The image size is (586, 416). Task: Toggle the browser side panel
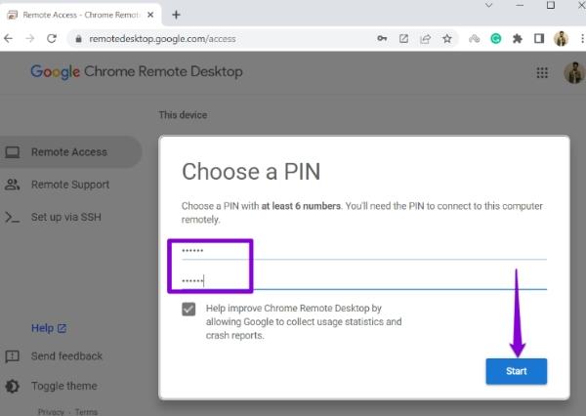coord(539,38)
